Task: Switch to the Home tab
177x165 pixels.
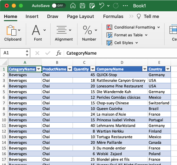Action: click(x=11, y=17)
